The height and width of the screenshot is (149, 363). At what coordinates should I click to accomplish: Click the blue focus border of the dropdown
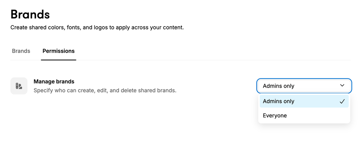pyautogui.click(x=304, y=79)
